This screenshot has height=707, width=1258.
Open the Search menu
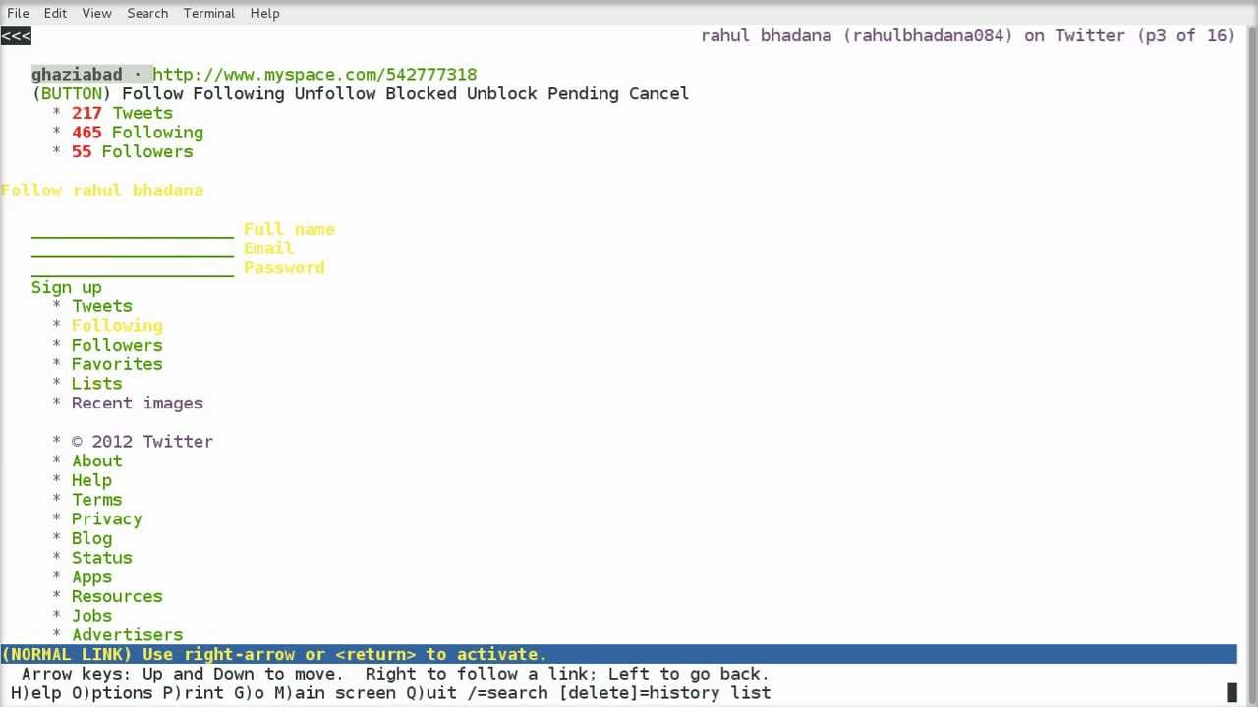[x=147, y=13]
